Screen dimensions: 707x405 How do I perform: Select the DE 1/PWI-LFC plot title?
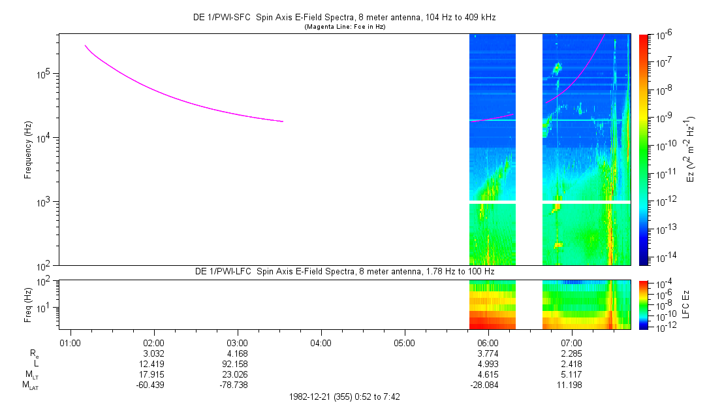[x=345, y=272]
